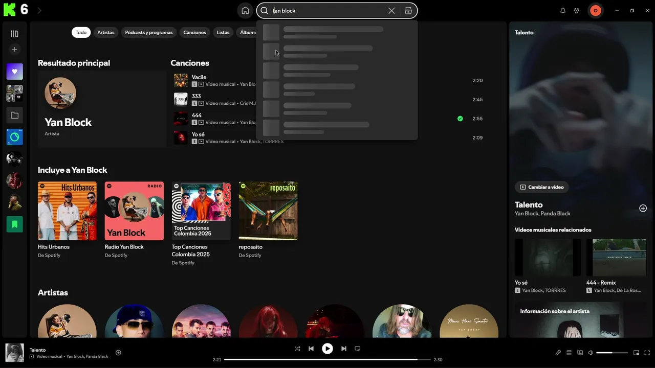655x368 pixels.
Task: Filter results by Listas
Action: click(223, 32)
